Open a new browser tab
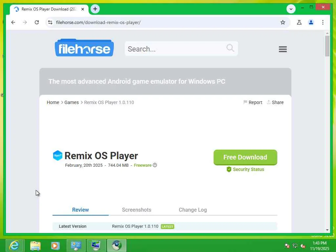 [x=95, y=9]
